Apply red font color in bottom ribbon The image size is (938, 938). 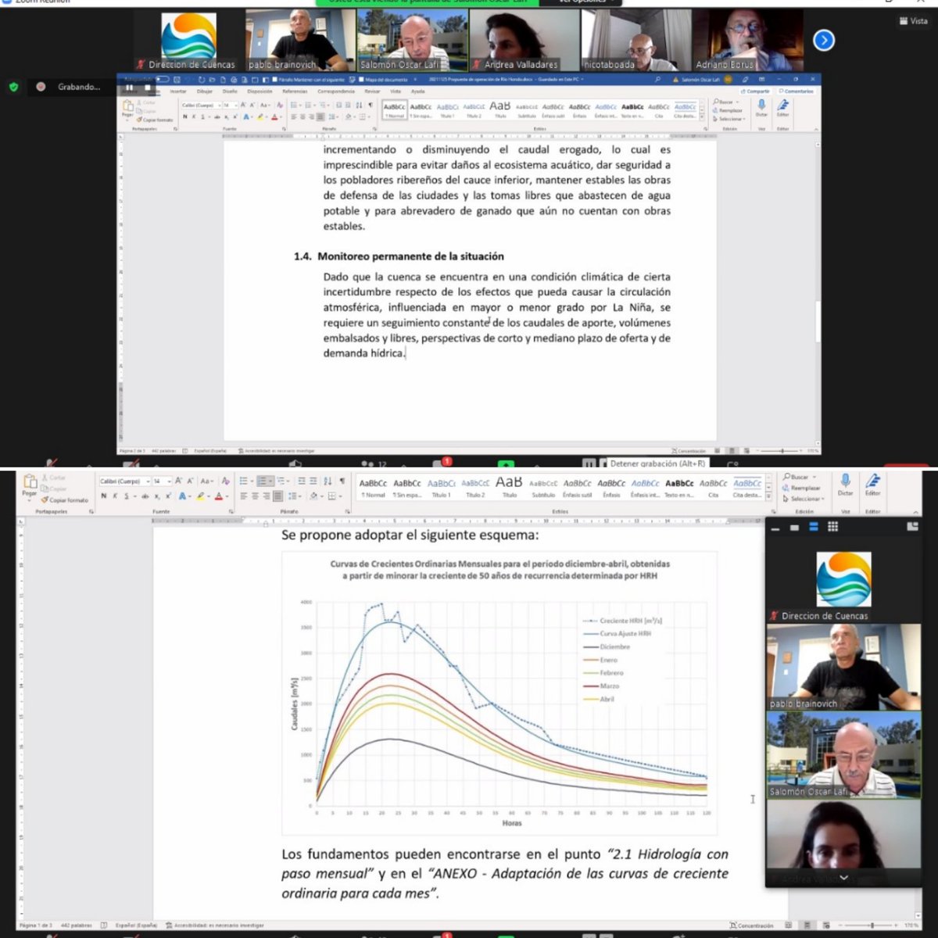click(x=218, y=496)
